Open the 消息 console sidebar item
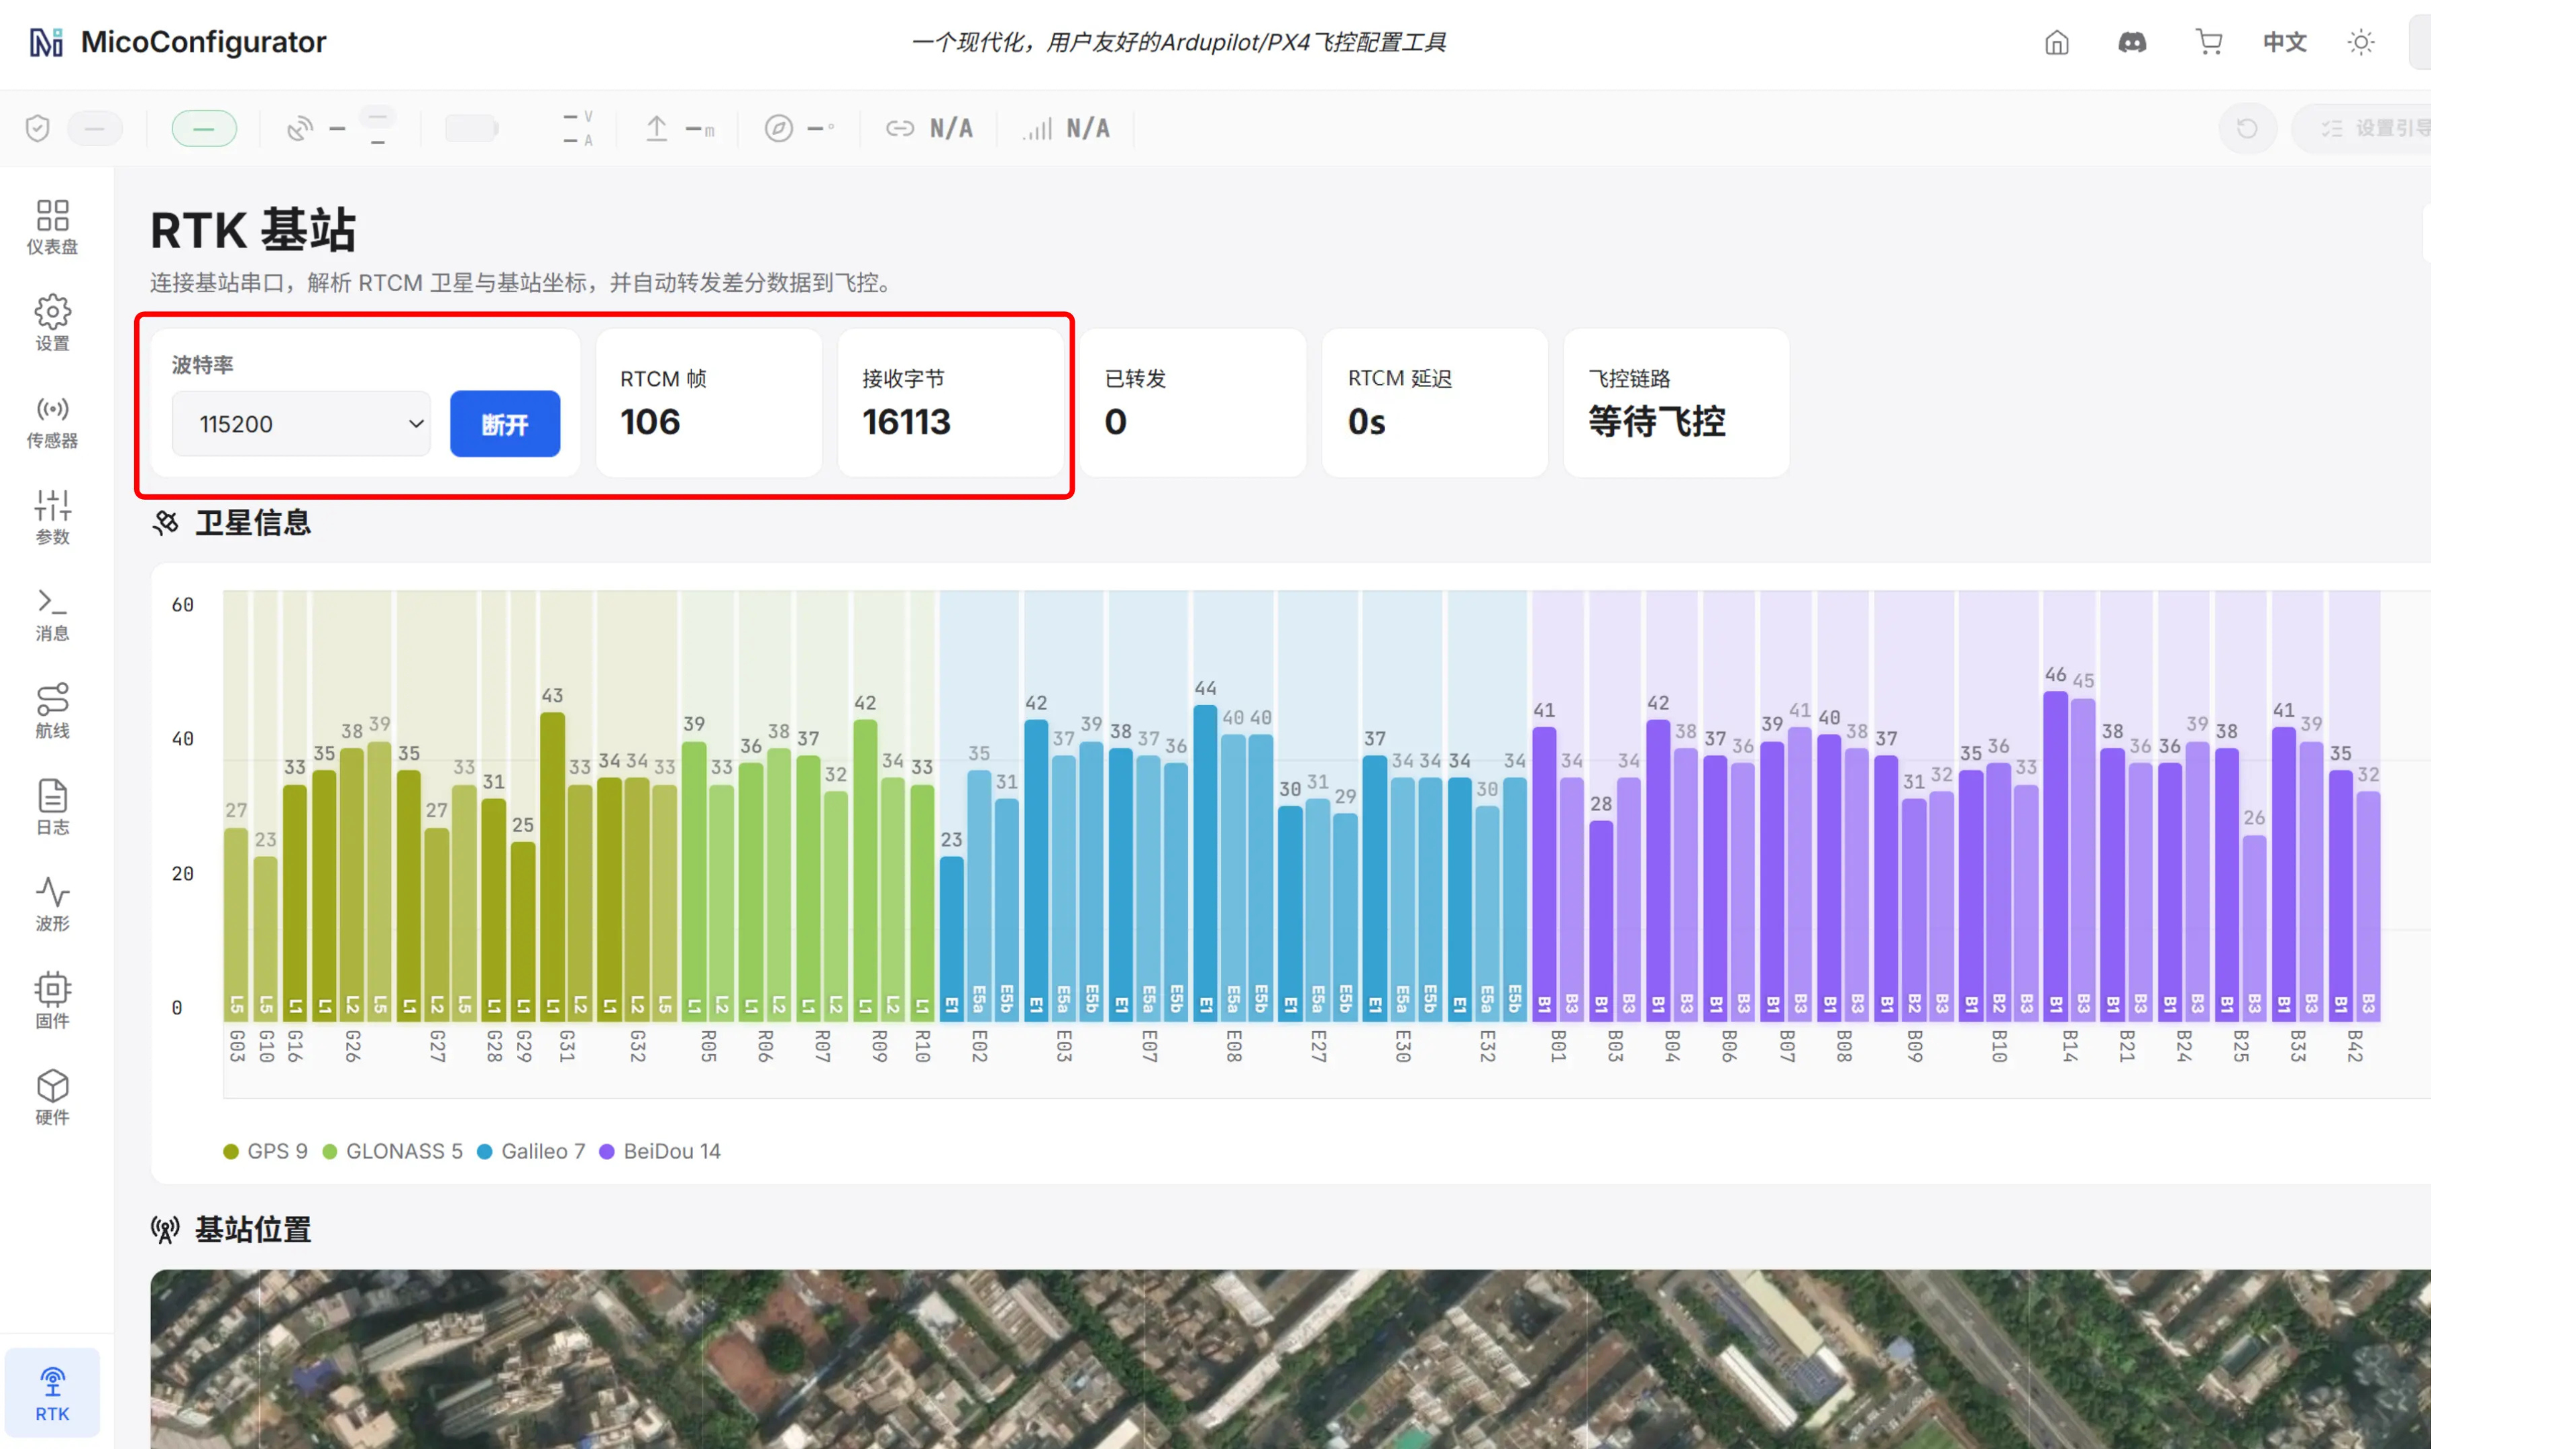The height and width of the screenshot is (1449, 2576). click(52, 614)
